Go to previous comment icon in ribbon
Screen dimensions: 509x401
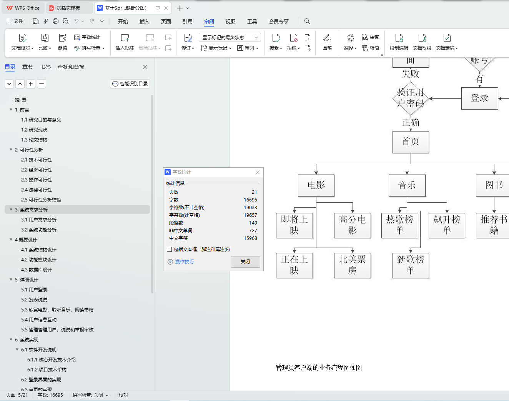click(x=168, y=37)
